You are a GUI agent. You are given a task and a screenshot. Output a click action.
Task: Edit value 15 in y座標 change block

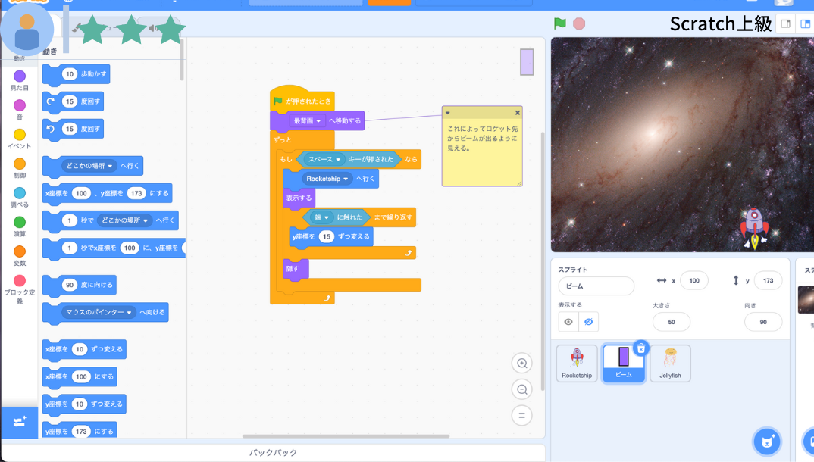click(326, 236)
